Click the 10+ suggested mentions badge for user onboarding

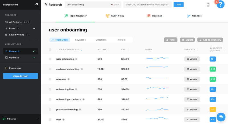[213, 59]
